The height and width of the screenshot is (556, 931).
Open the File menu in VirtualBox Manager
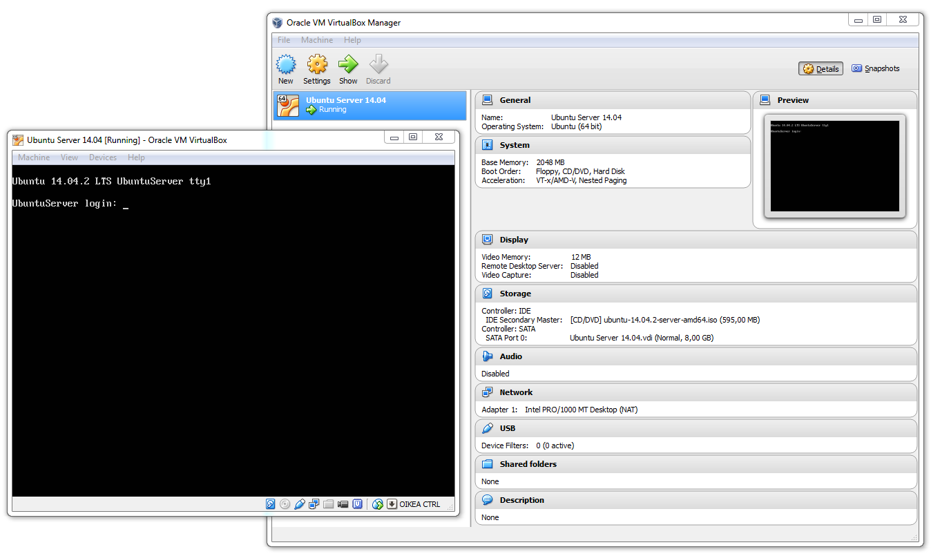(x=284, y=40)
